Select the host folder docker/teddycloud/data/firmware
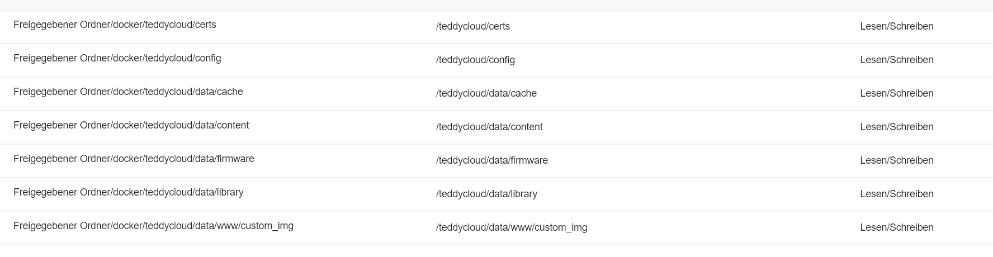Viewport: 993px width, 257px height. (x=134, y=159)
